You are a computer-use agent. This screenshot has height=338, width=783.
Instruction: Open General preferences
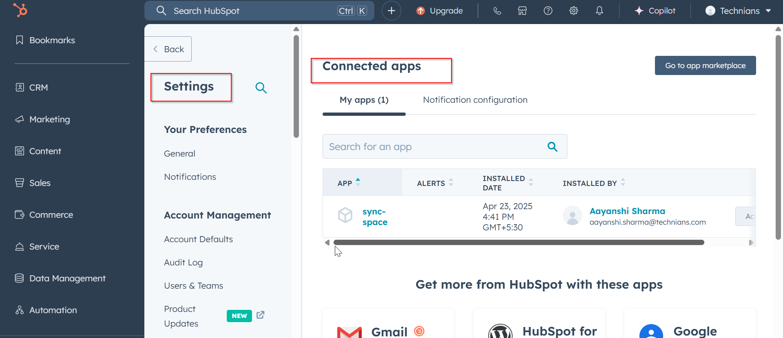coord(179,154)
